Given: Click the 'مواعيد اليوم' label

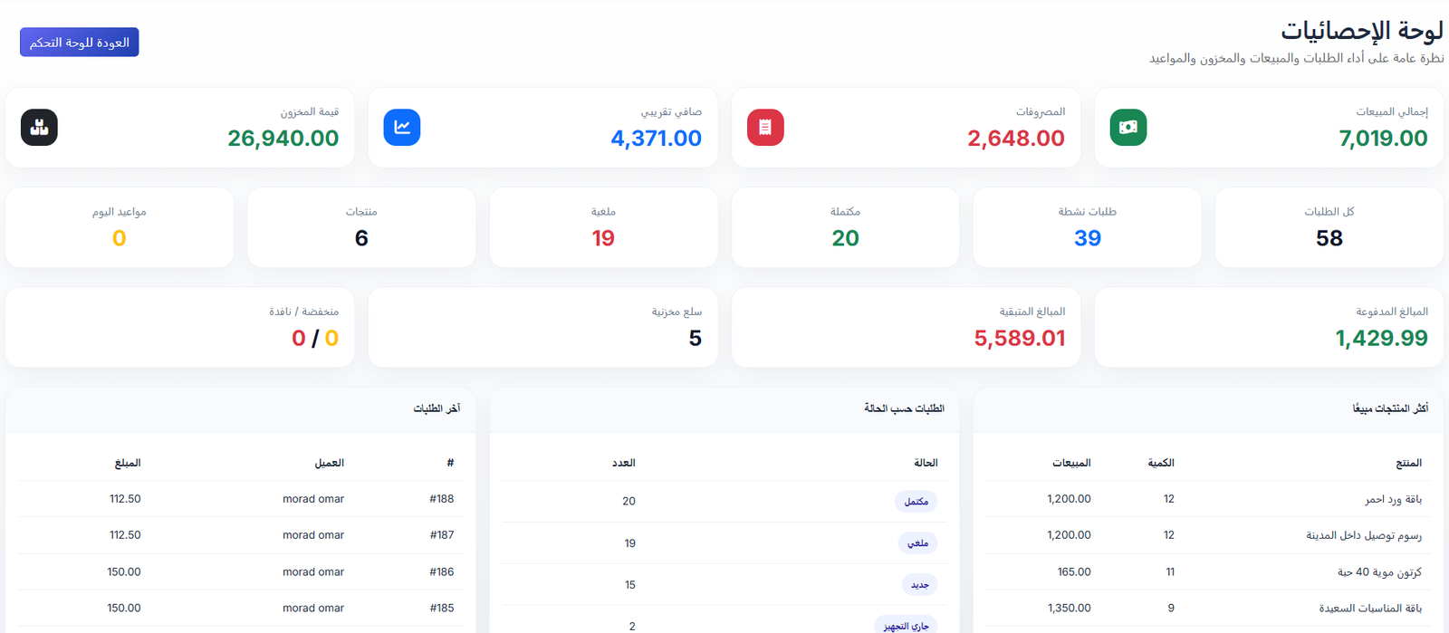Looking at the screenshot, I should [x=119, y=212].
